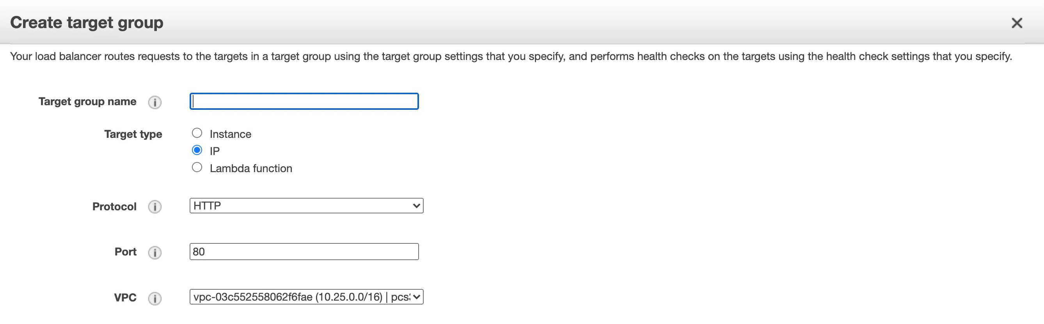Click the "Lambda function" option label text
Image resolution: width=1044 pixels, height=324 pixels.
(251, 168)
